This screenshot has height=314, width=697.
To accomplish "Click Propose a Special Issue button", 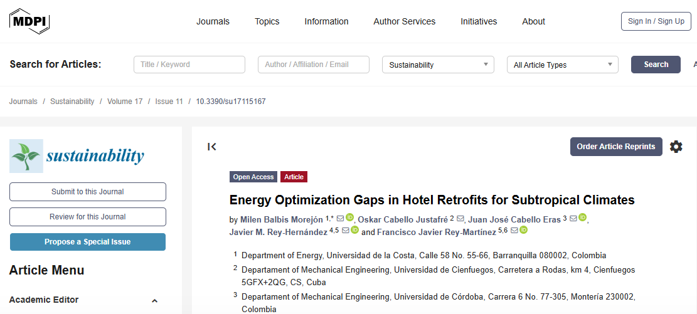I will [87, 242].
